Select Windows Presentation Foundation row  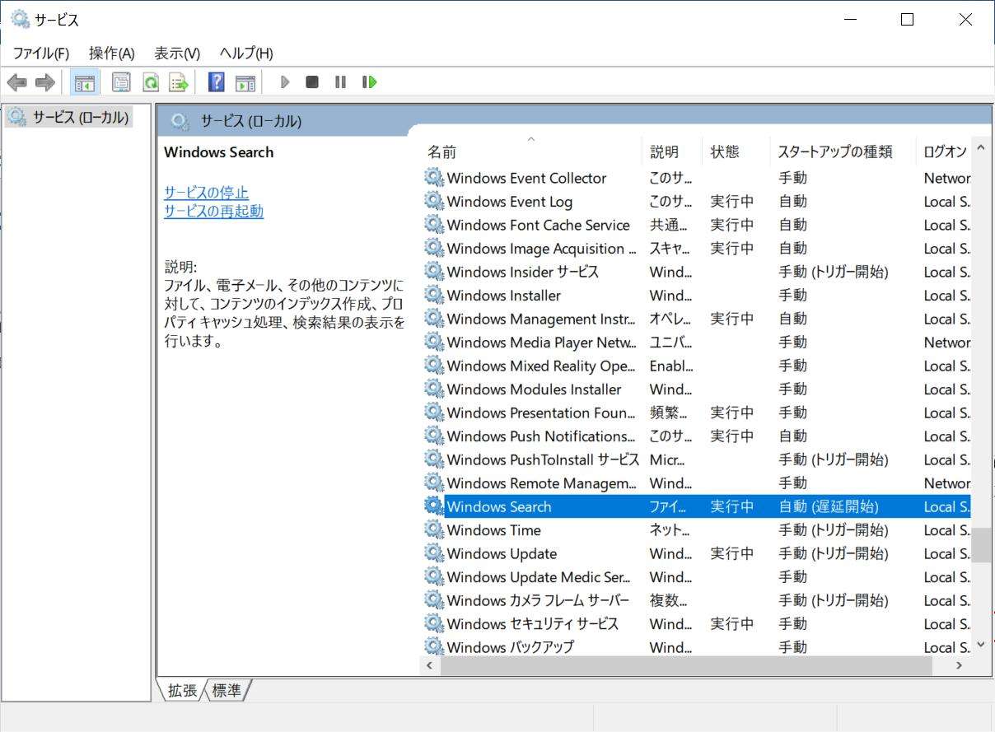click(697, 413)
